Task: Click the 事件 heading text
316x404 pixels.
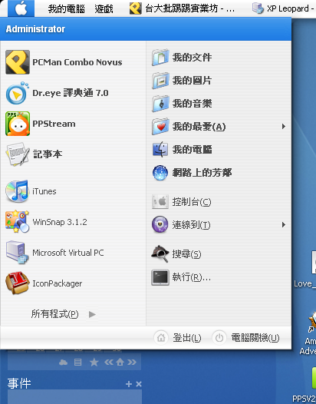Action: 19,383
